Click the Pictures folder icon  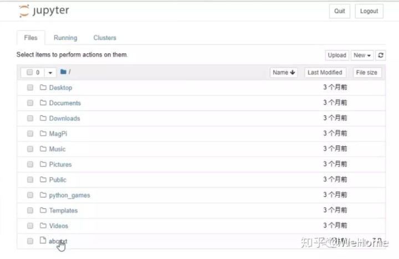(43, 164)
